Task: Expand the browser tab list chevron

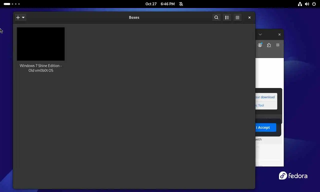Action: pyautogui.click(x=260, y=34)
